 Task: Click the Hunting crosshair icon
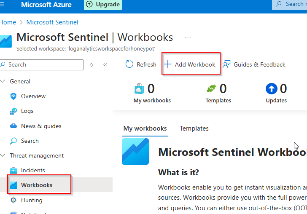pos(13,200)
